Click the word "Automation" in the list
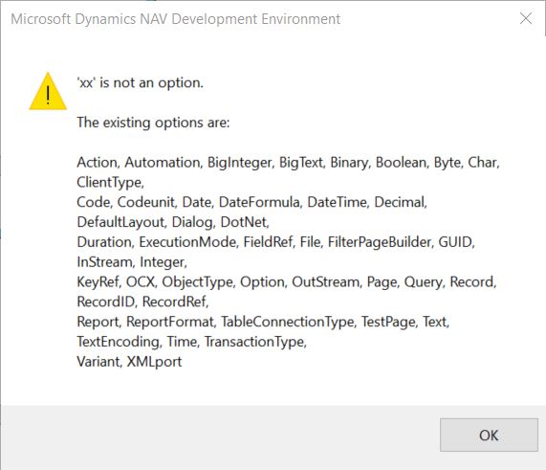Image resolution: width=546 pixels, height=470 pixels. tap(163, 163)
